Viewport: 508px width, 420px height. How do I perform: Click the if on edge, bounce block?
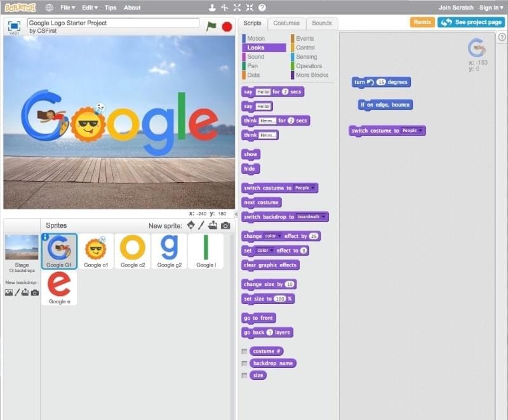[x=385, y=105]
